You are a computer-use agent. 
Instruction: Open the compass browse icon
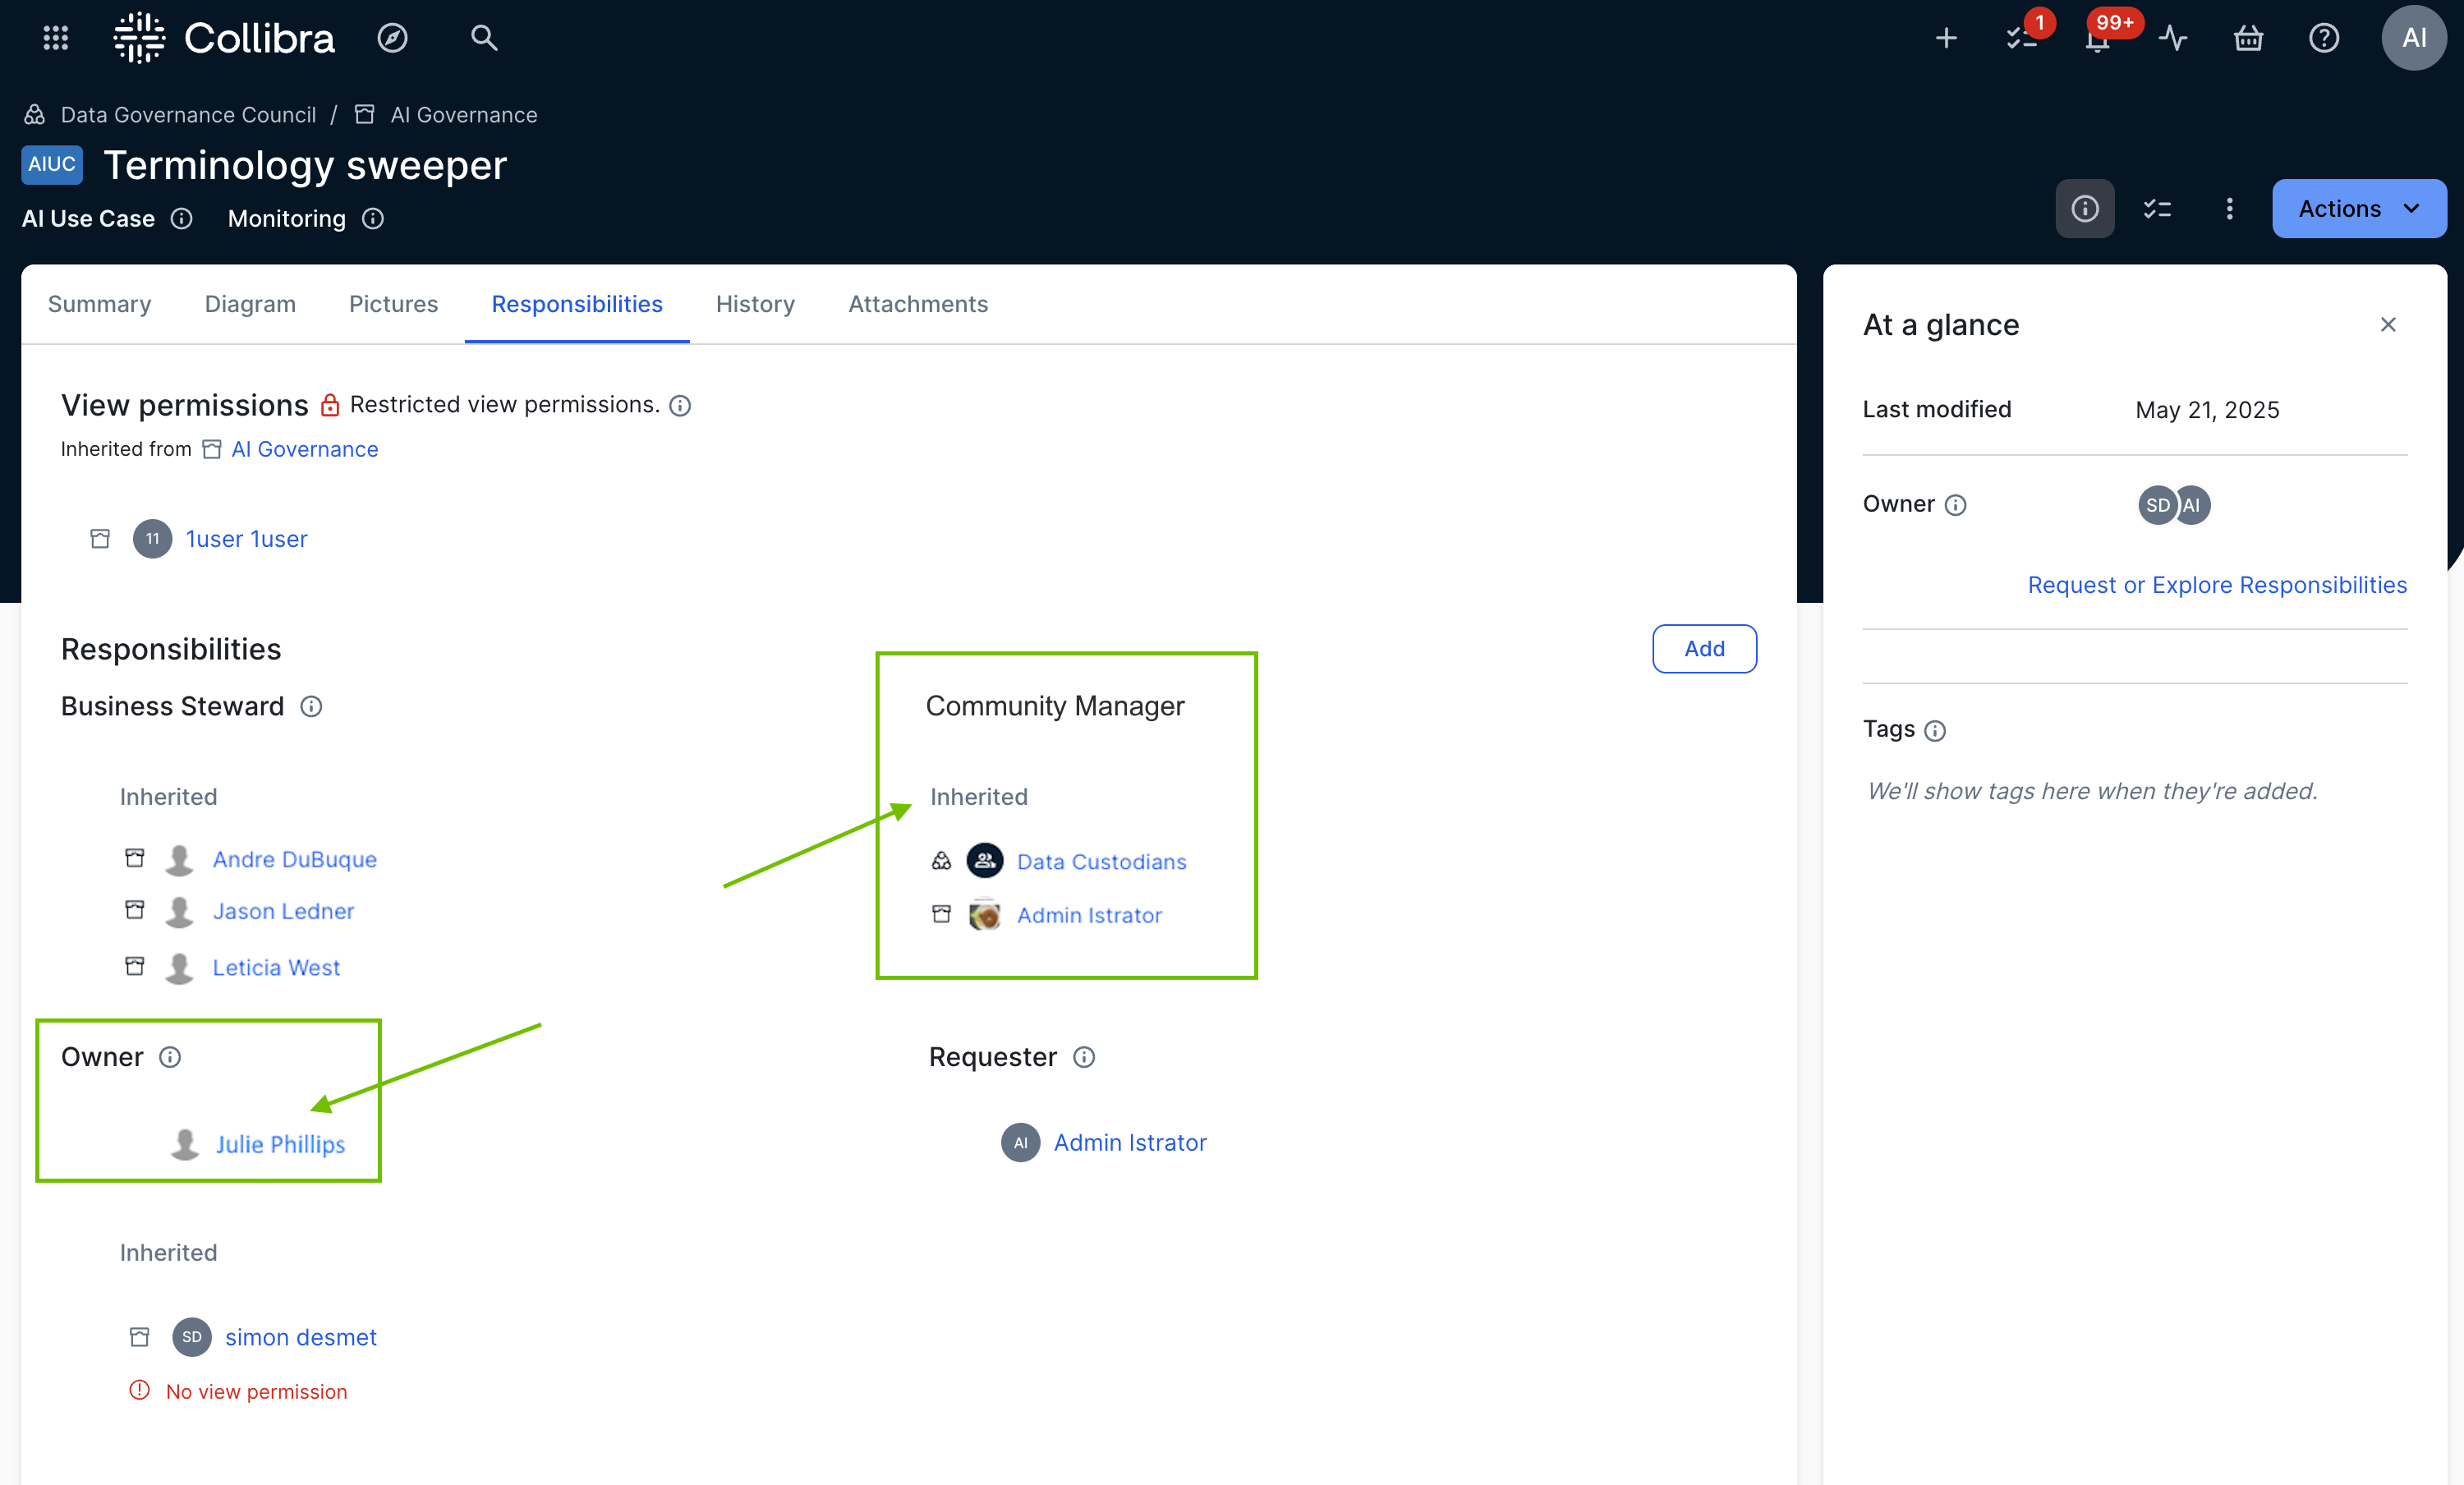pyautogui.click(x=392, y=38)
